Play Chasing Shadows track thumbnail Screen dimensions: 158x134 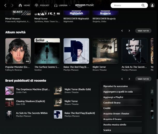pos(10,103)
